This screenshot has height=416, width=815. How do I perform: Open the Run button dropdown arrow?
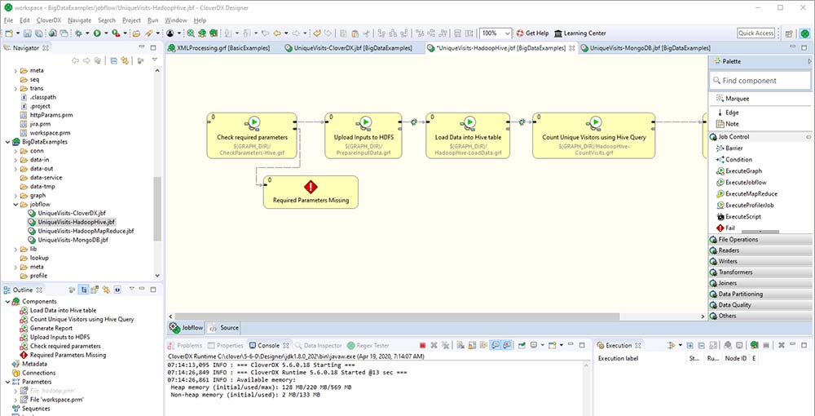[x=106, y=33]
